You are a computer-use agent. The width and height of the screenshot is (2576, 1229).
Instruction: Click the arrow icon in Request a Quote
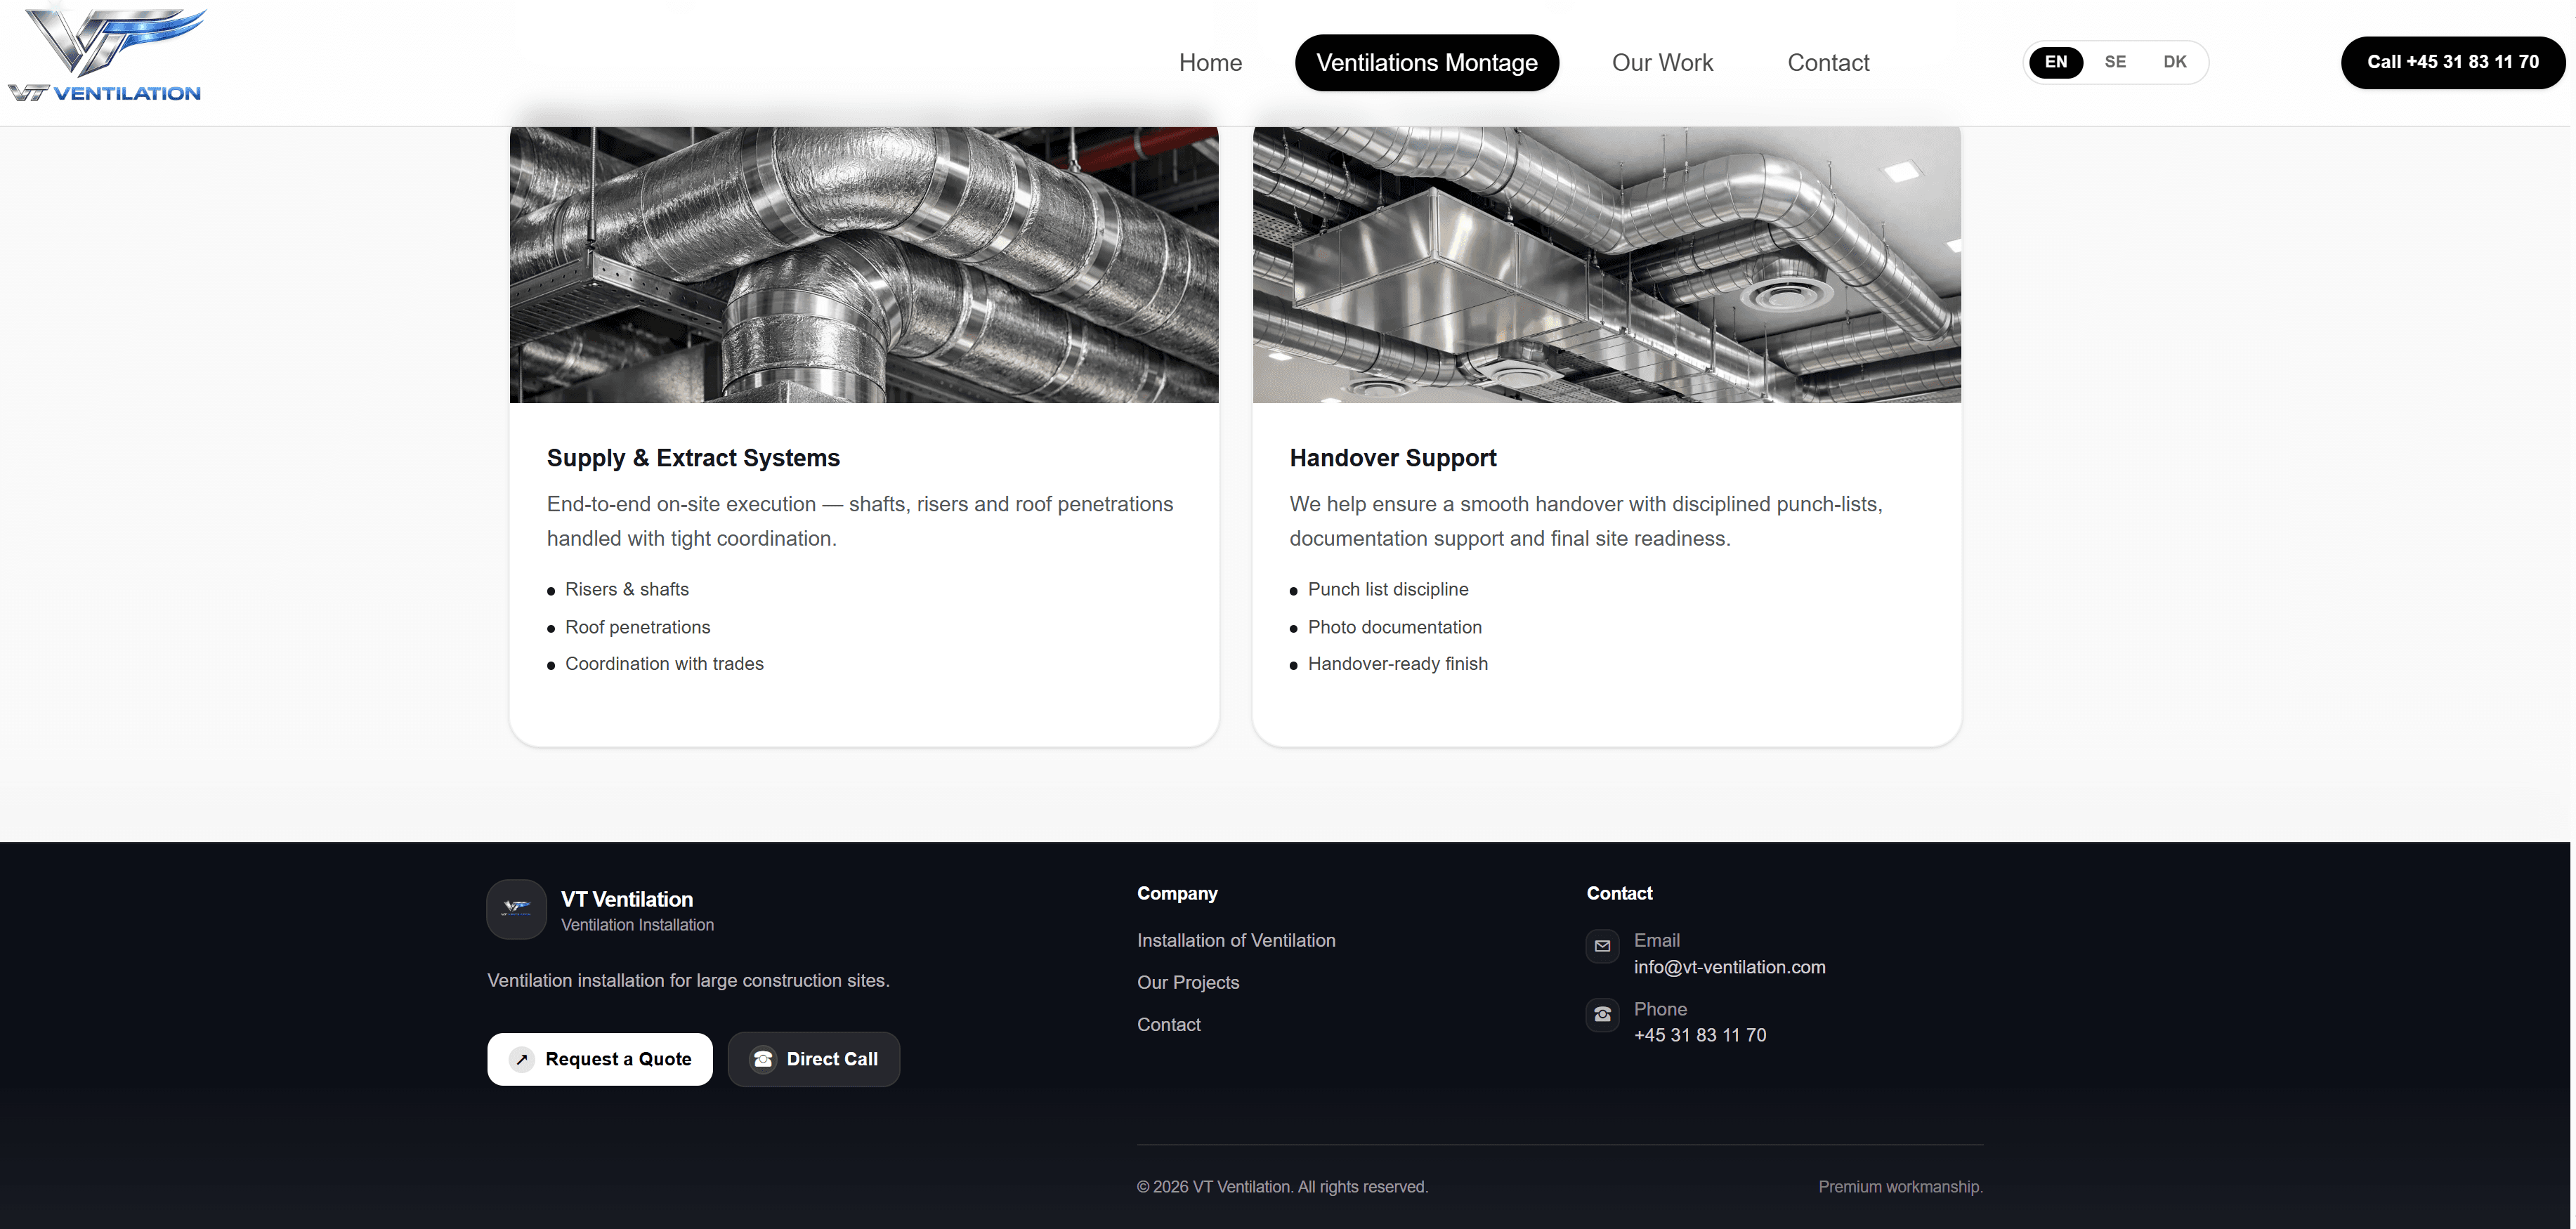click(x=521, y=1059)
